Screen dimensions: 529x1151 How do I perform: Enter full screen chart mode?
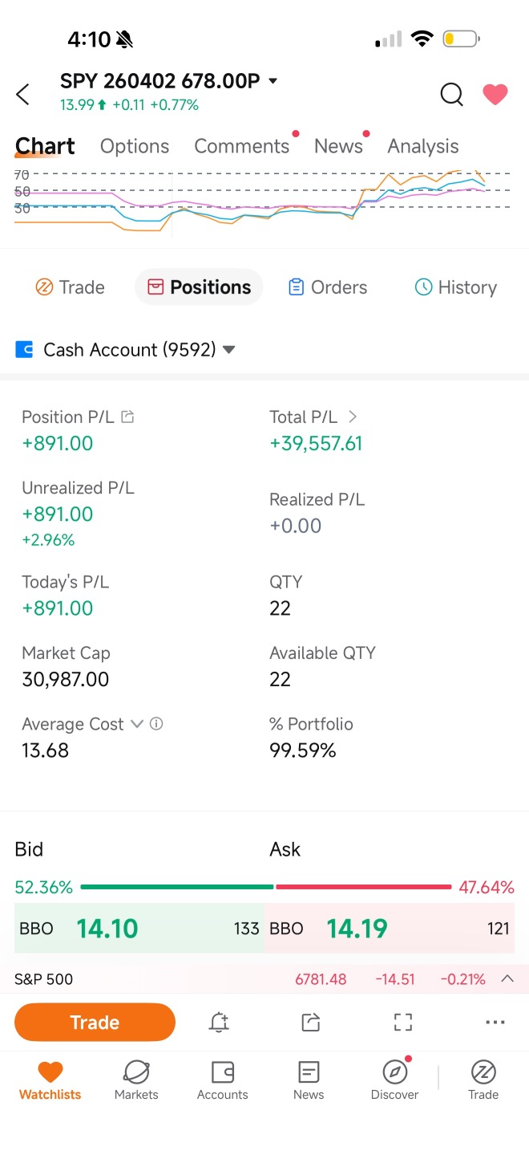pyautogui.click(x=402, y=1023)
